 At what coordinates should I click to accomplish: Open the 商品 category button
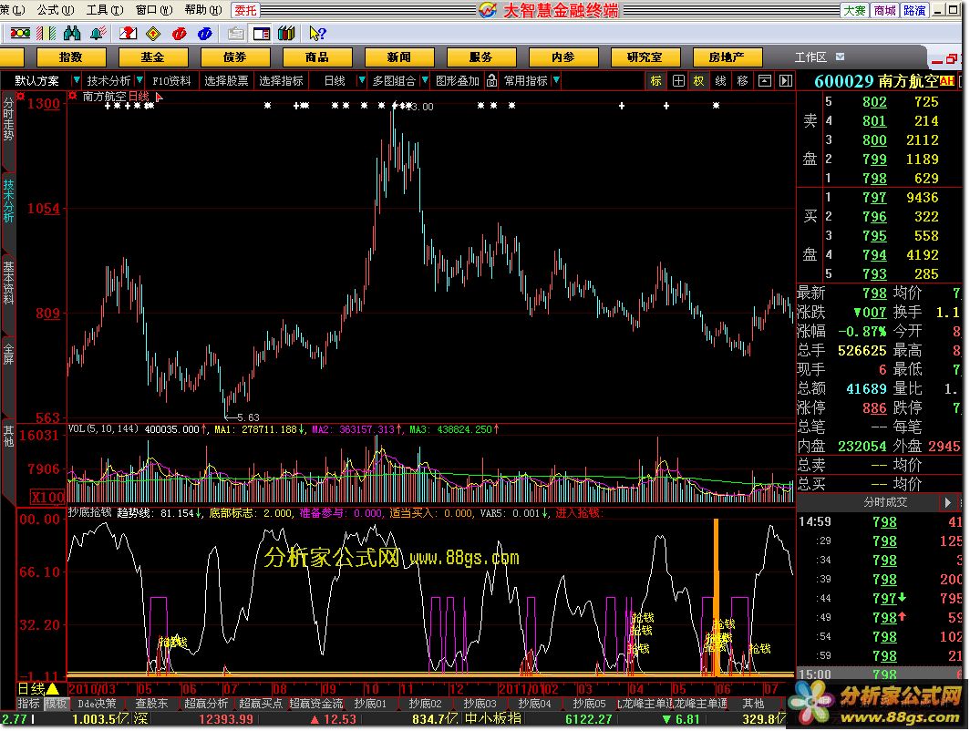316,57
